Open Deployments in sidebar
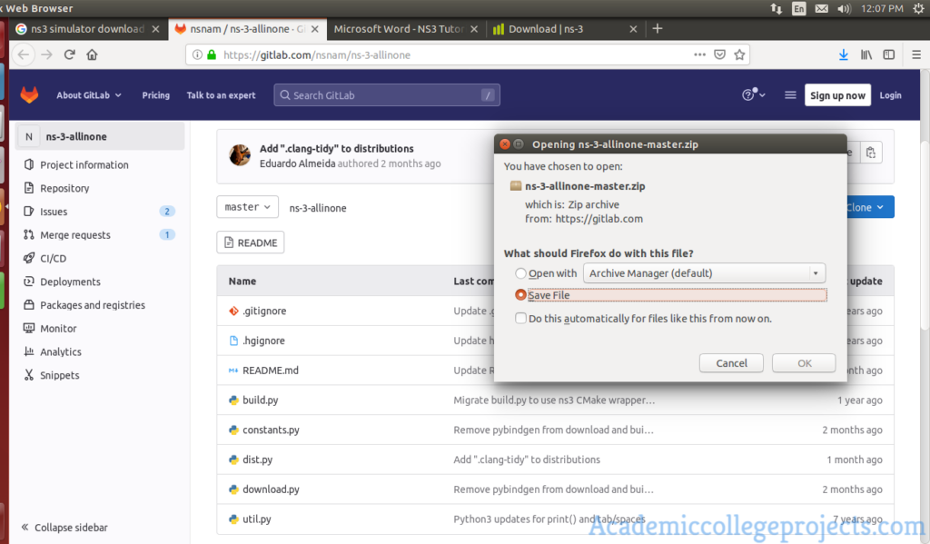Viewport: 930px width, 544px height. point(70,282)
